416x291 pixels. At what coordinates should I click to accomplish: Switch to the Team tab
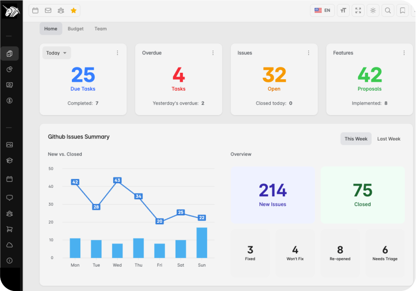(101, 29)
